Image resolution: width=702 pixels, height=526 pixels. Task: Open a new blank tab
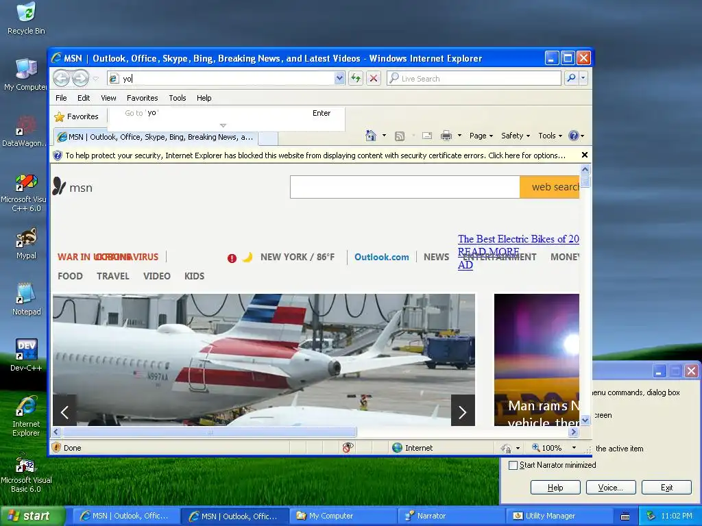(268, 138)
